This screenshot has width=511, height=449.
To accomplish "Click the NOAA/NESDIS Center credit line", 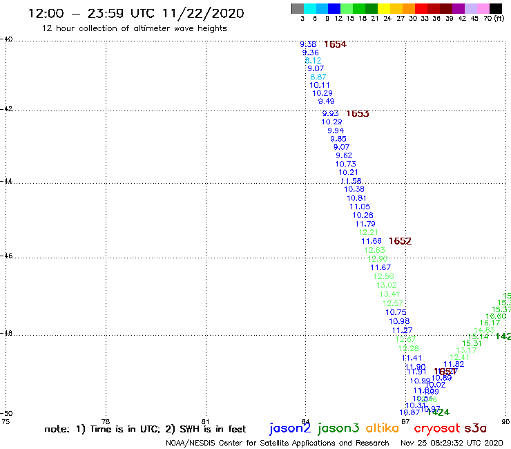I will (278, 443).
